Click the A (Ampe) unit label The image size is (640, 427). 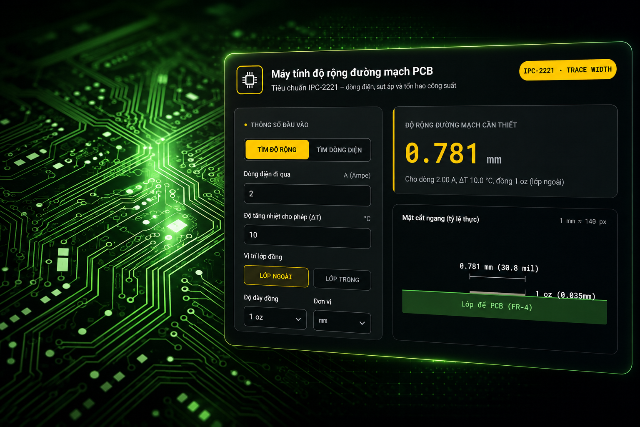pos(357,175)
